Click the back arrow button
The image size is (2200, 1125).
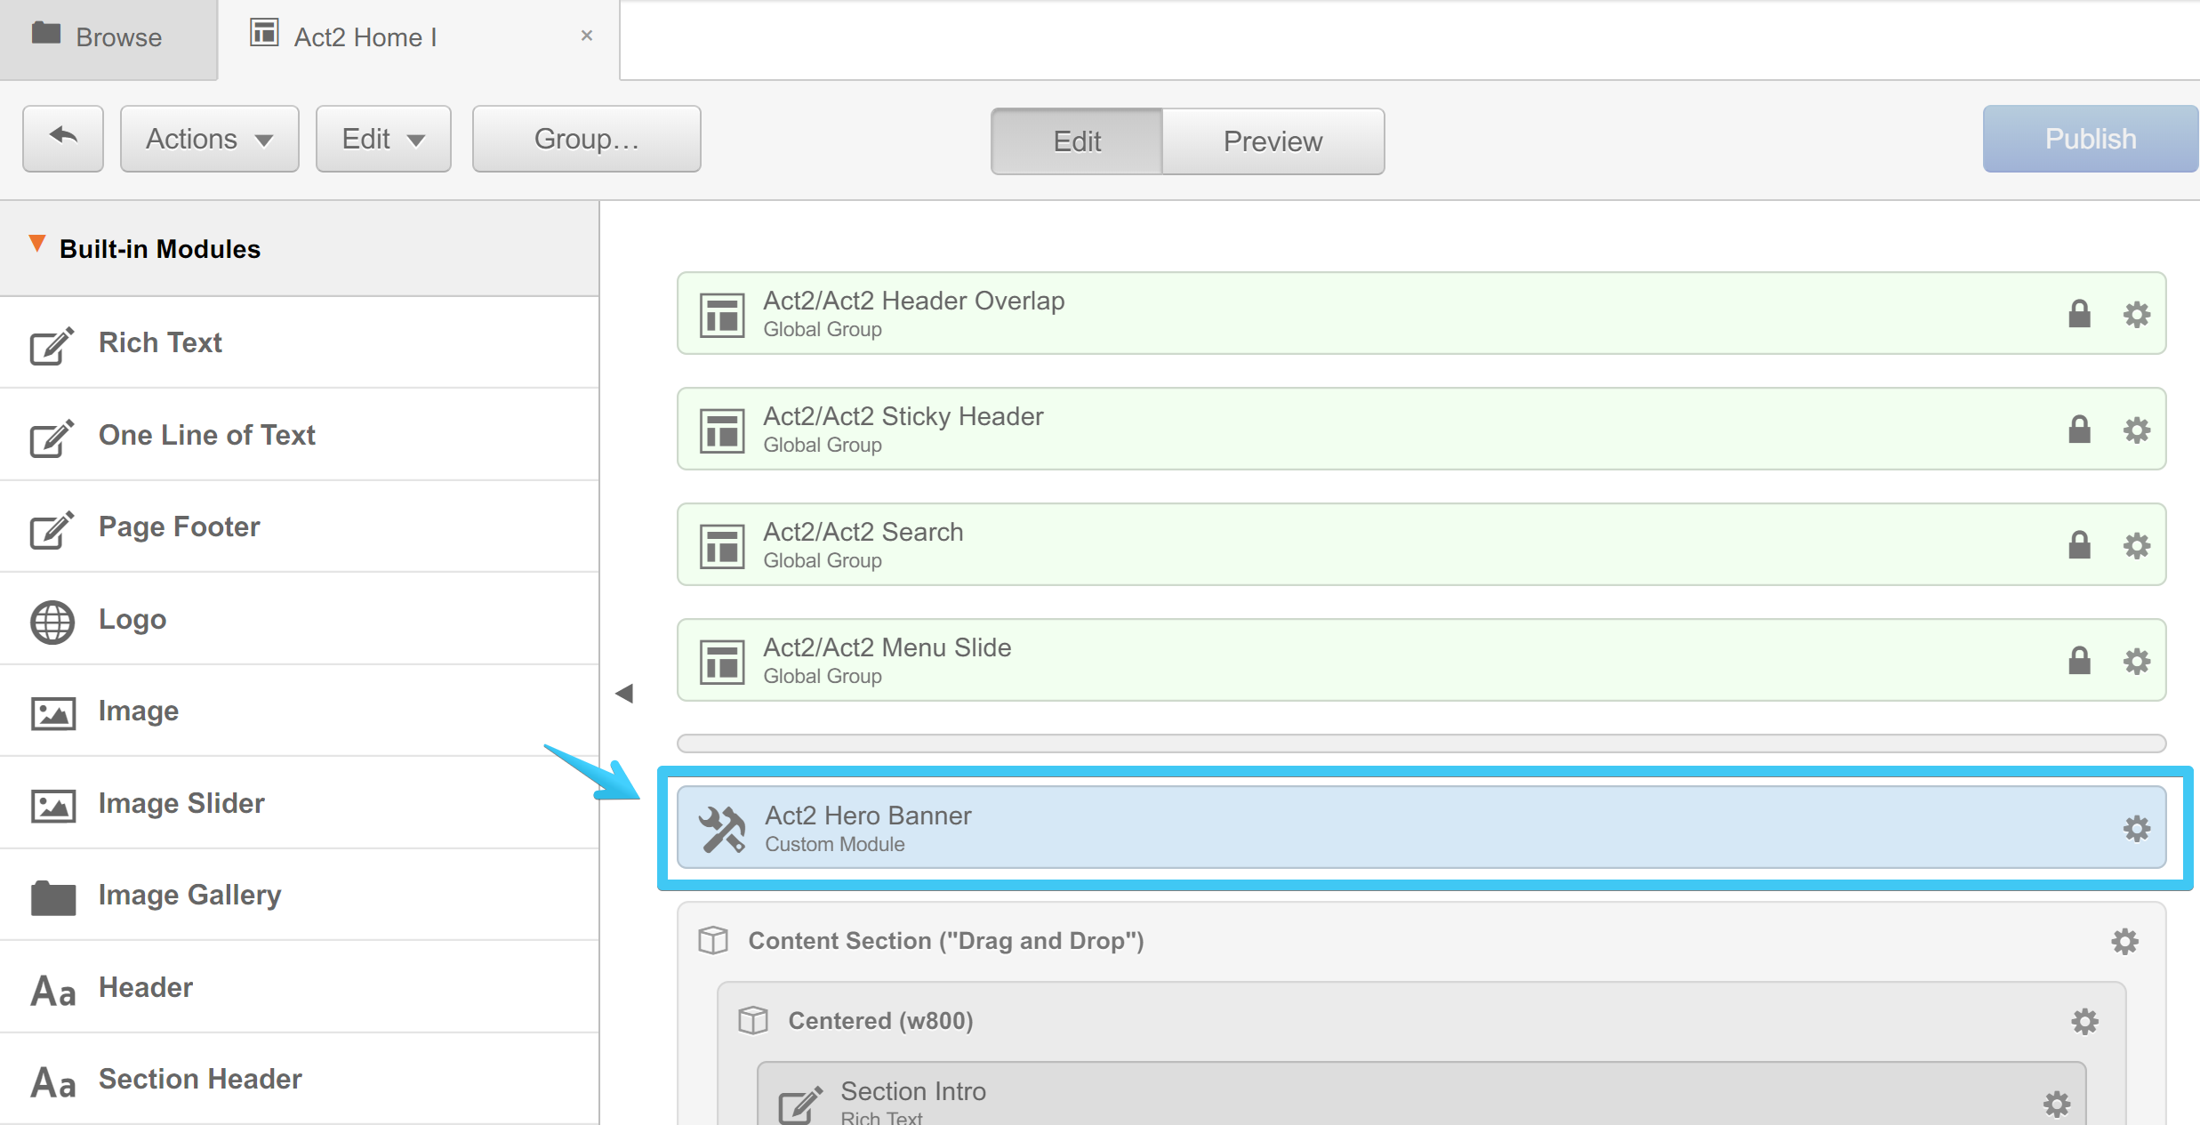click(x=63, y=139)
